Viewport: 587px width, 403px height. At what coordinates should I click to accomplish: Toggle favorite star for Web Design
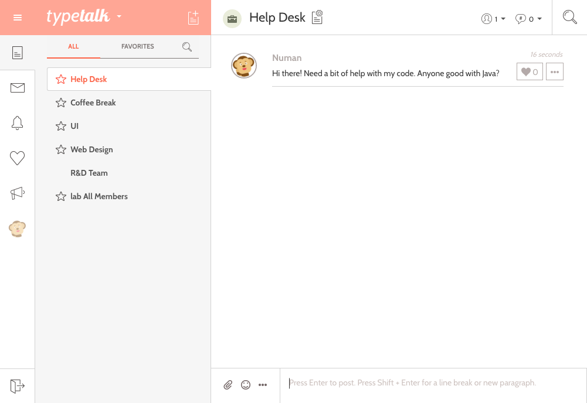[60, 149]
